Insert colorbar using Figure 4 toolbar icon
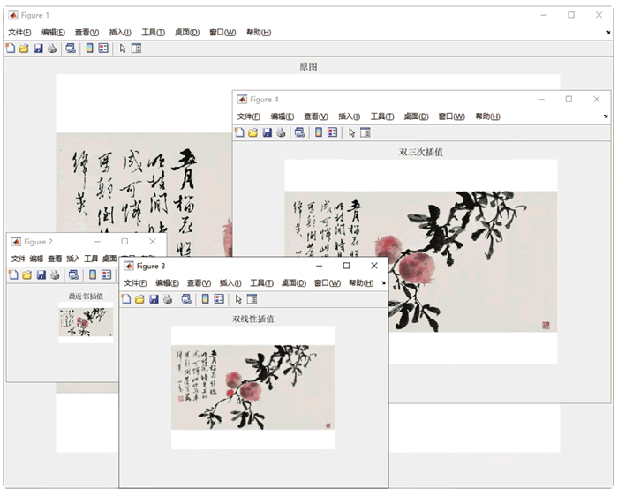 pos(319,132)
